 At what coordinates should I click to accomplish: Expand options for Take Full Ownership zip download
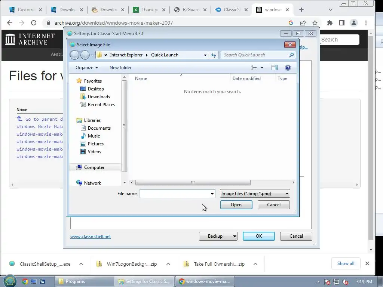pyautogui.click(x=255, y=264)
